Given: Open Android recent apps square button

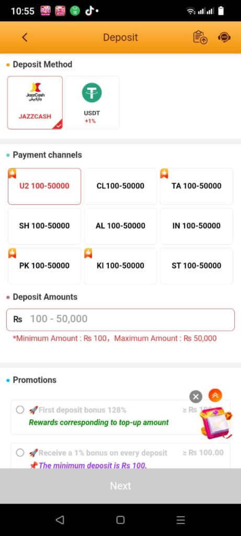Looking at the screenshot, I should point(120,520).
